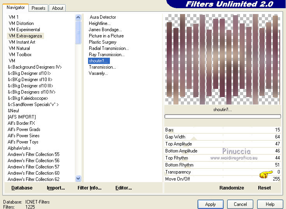Choose the Heightline... filter
This screenshot has width=286, height=209.
(x=100, y=23)
